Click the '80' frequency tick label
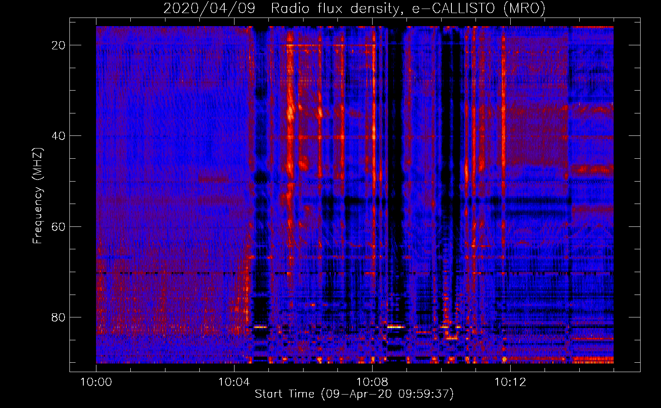Image resolution: width=661 pixels, height=408 pixels. point(58,317)
